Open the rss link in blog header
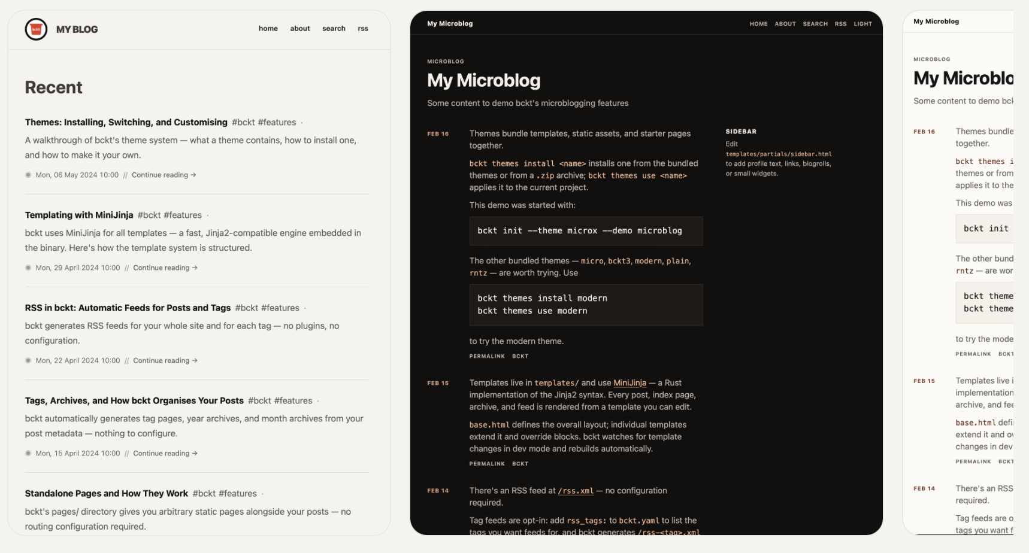The width and height of the screenshot is (1029, 553). [362, 28]
